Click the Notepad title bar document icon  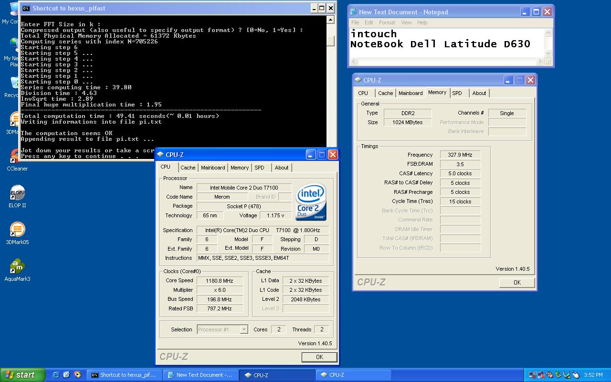pyautogui.click(x=353, y=12)
